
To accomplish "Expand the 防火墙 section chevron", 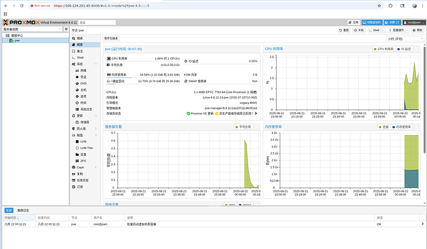I will click(x=96, y=129).
